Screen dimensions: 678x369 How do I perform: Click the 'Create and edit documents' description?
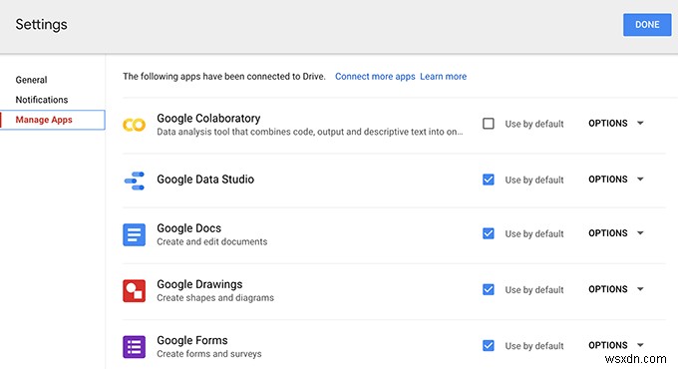coord(211,241)
